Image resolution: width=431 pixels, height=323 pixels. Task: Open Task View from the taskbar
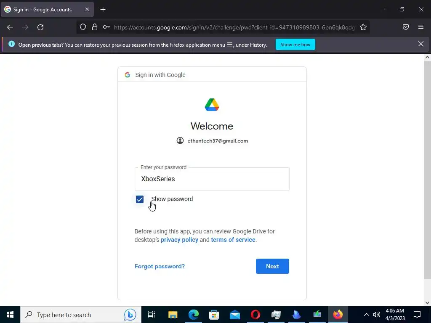point(152,315)
